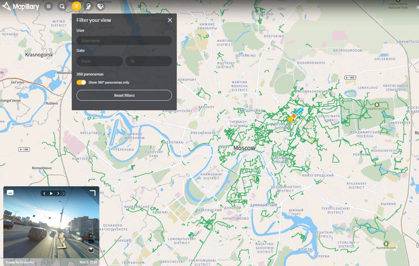Image resolution: width=419 pixels, height=266 pixels.
Task: Click the A-103 road shield
Action: click(350, 77)
